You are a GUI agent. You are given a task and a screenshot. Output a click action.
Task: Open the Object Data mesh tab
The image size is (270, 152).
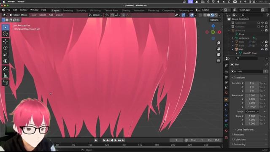226,126
